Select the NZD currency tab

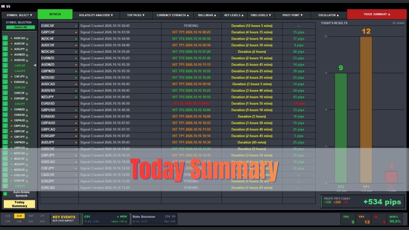tap(42, 221)
